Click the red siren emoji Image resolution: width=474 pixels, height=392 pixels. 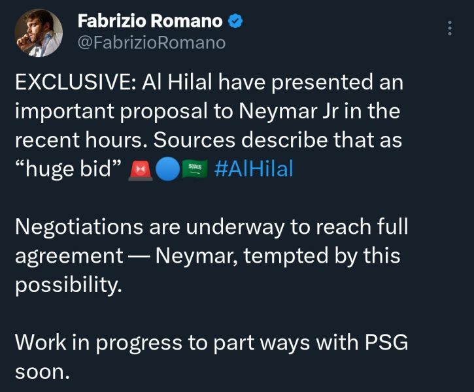(141, 171)
